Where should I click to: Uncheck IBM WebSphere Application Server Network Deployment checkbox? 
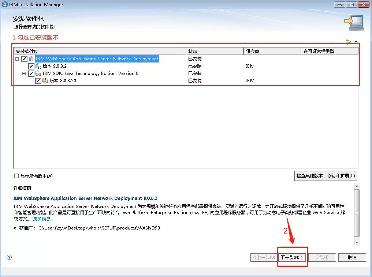point(24,59)
